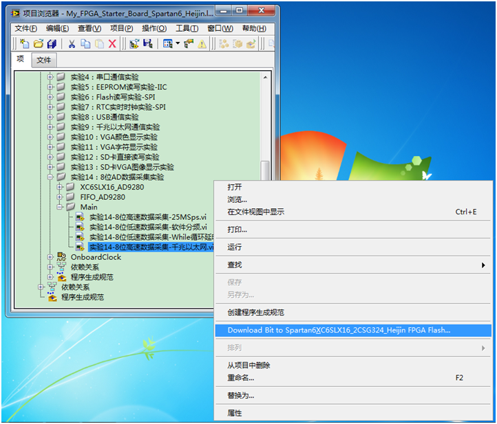The image size is (497, 424).
Task: Collapse the 实验14：8位AD数据采集实验 folder
Action: click(x=50, y=177)
